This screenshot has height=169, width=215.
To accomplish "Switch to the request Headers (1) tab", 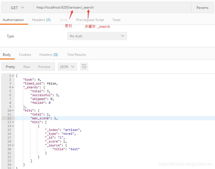I will point(41,20).
